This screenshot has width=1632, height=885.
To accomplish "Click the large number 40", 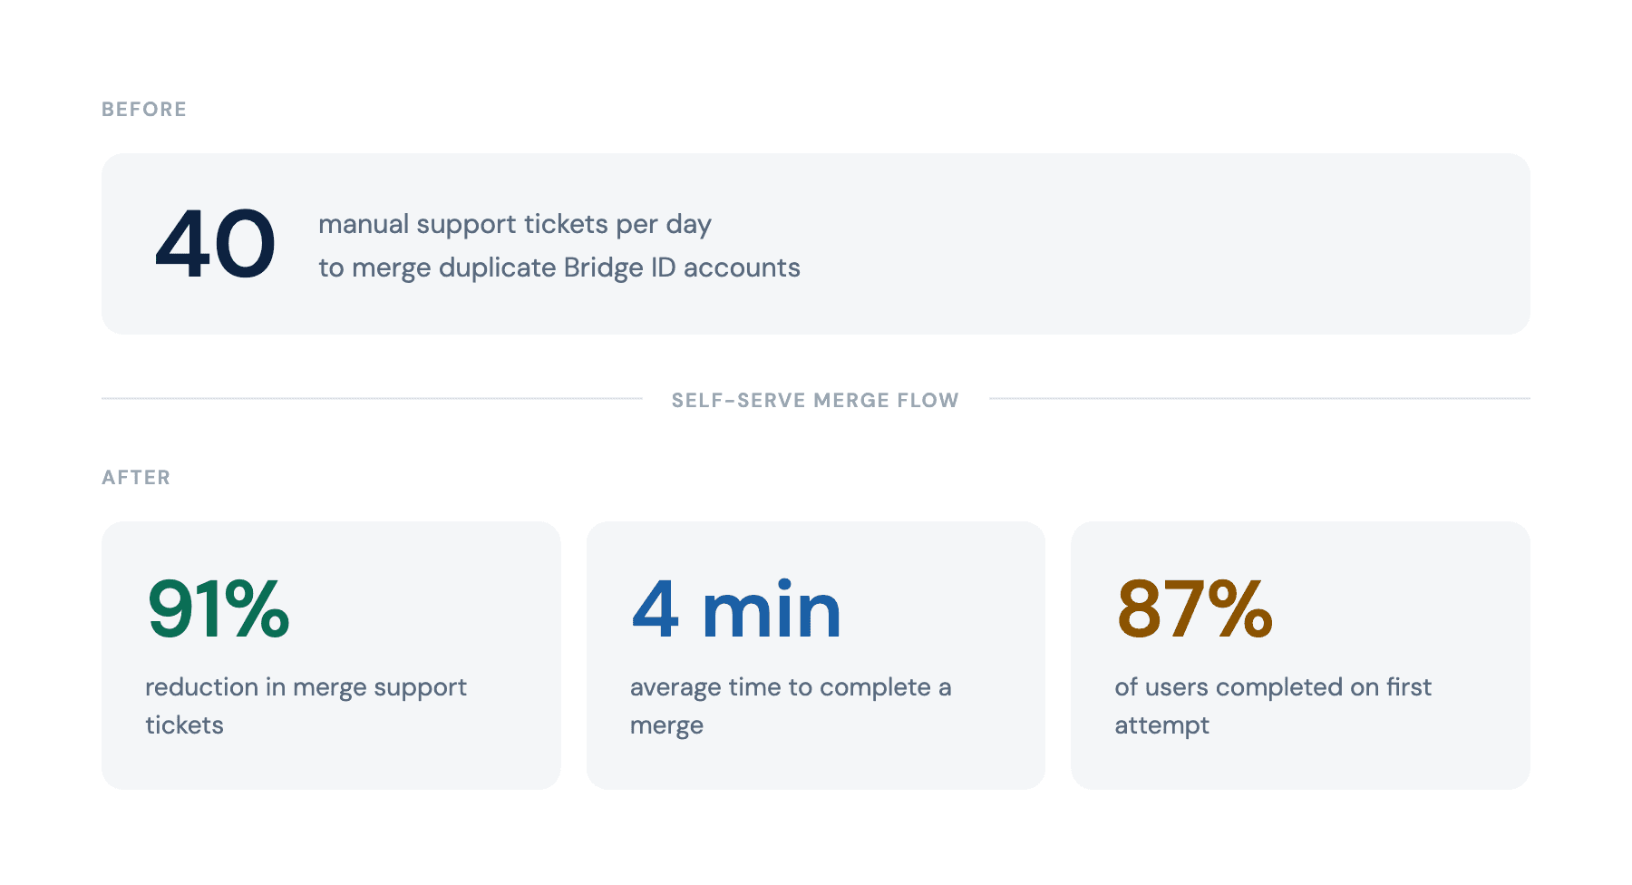I will [x=215, y=244].
